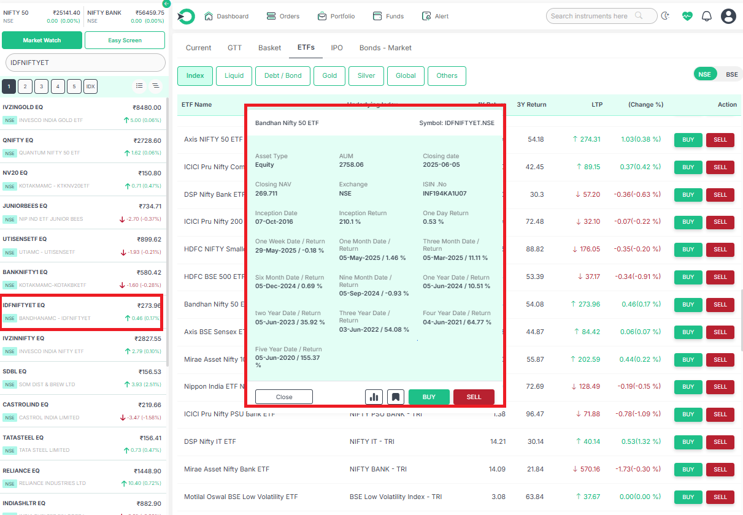
Task: Select the Silver ETF filter
Action: pyautogui.click(x=366, y=75)
